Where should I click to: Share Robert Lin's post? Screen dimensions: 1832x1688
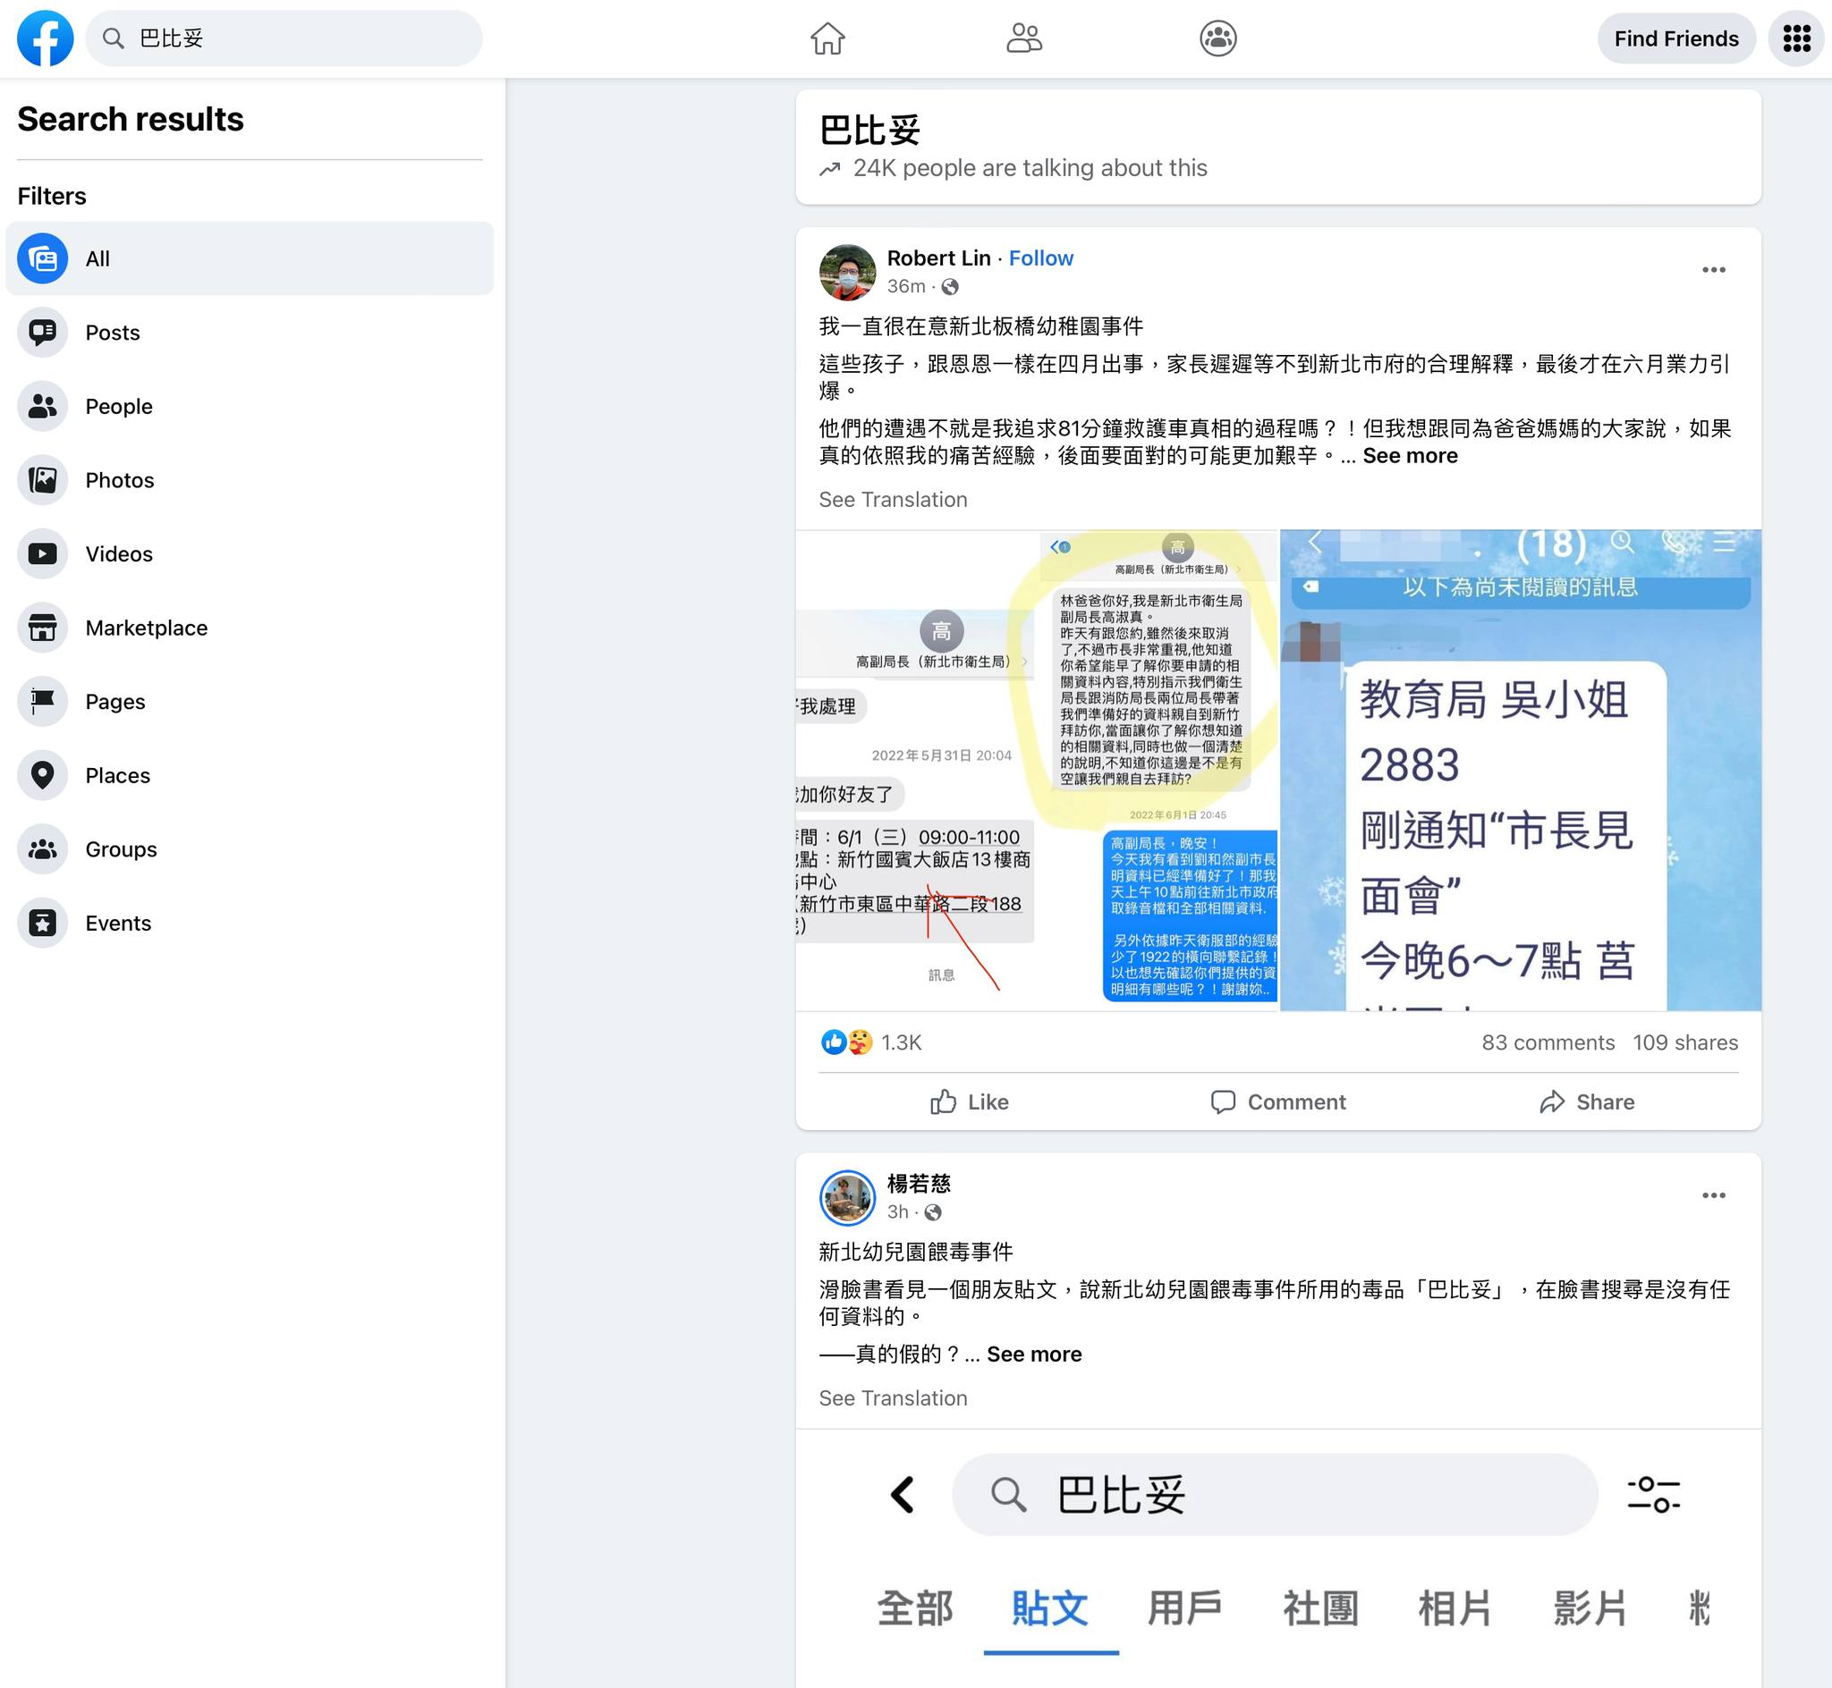[x=1586, y=1102]
